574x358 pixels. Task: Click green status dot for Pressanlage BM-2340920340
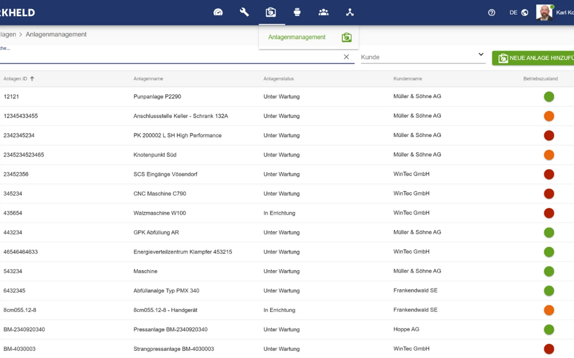pyautogui.click(x=549, y=330)
